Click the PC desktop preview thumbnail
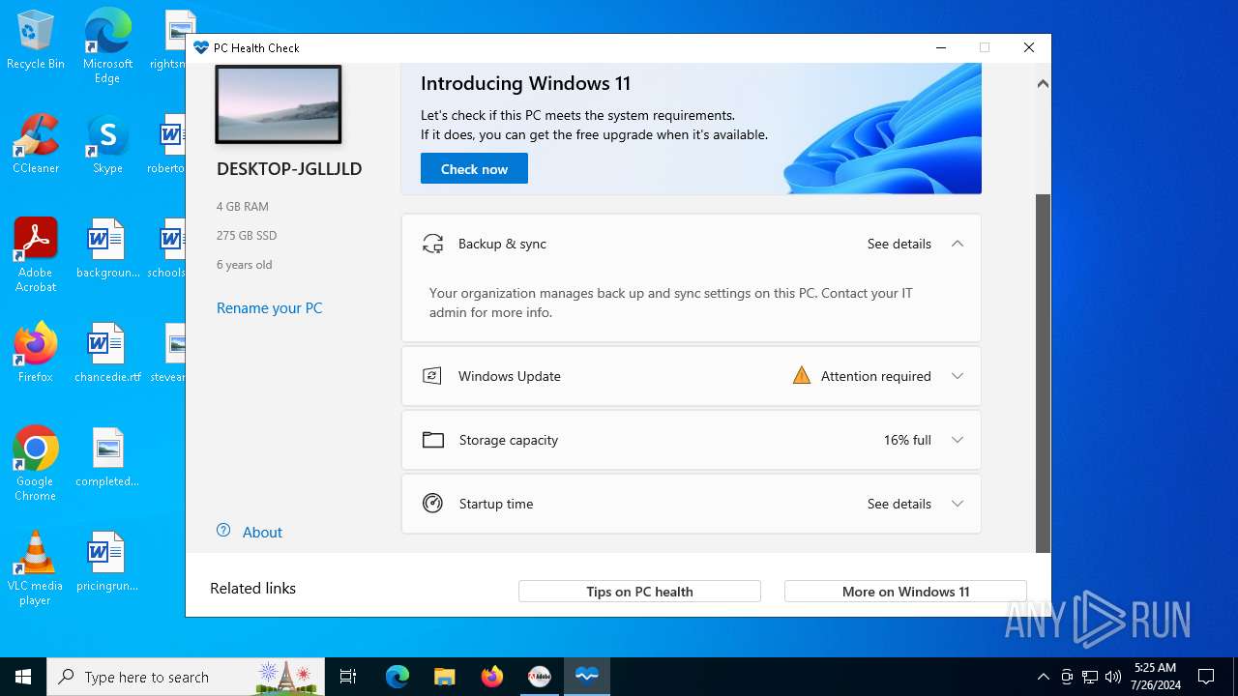The image size is (1238, 696). (279, 104)
